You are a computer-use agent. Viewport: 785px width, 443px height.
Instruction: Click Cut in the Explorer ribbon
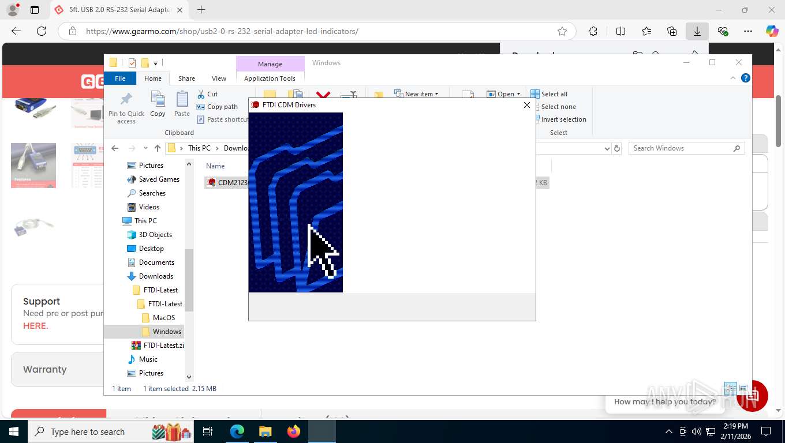tap(207, 94)
